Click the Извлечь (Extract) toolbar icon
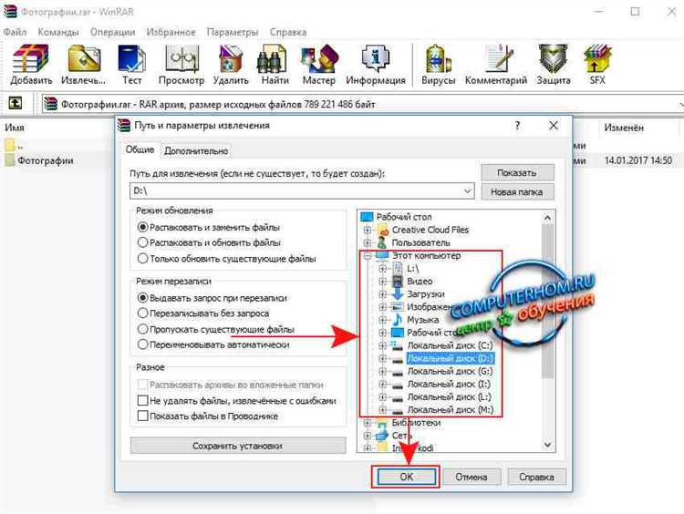The image size is (684, 514). (83, 64)
